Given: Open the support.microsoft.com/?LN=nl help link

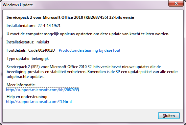Looking at the screenshot, I should pyautogui.click(x=39, y=102).
